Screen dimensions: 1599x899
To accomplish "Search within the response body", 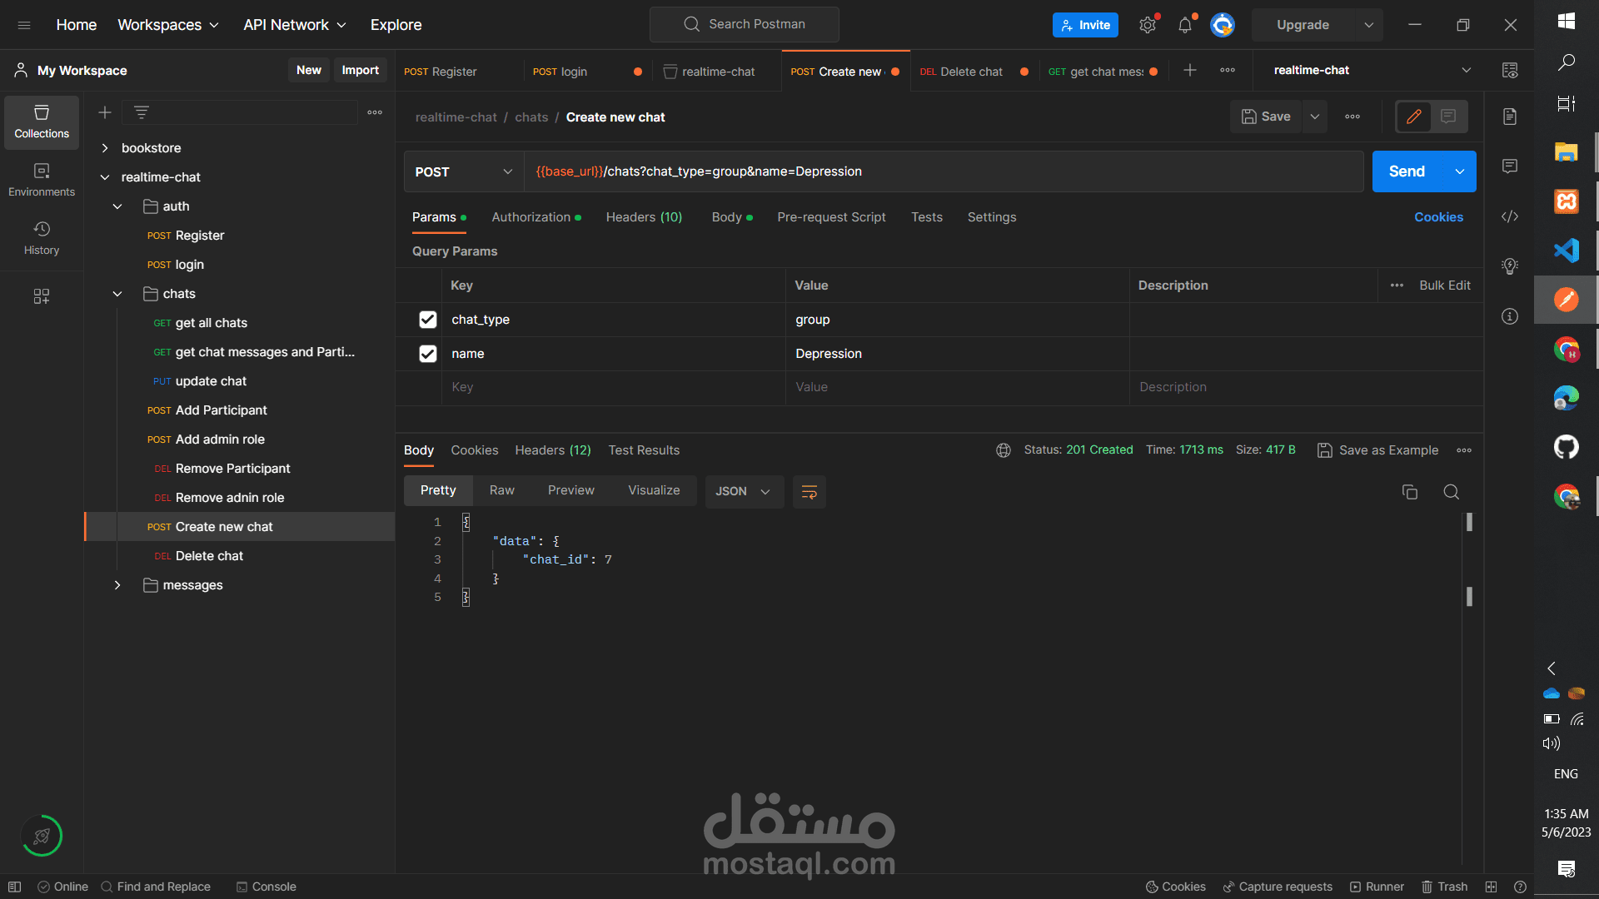I will click(x=1451, y=492).
